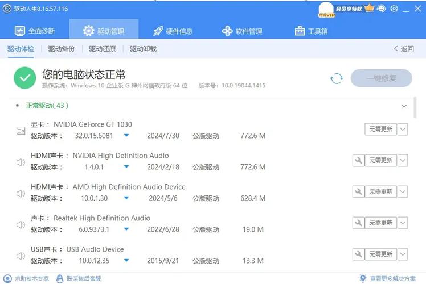Click the user avatar in title bar
Screen dimensions: 426x284
coord(326,10)
